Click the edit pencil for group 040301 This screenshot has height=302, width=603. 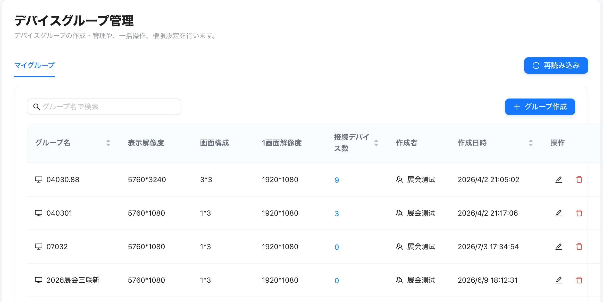tap(558, 213)
